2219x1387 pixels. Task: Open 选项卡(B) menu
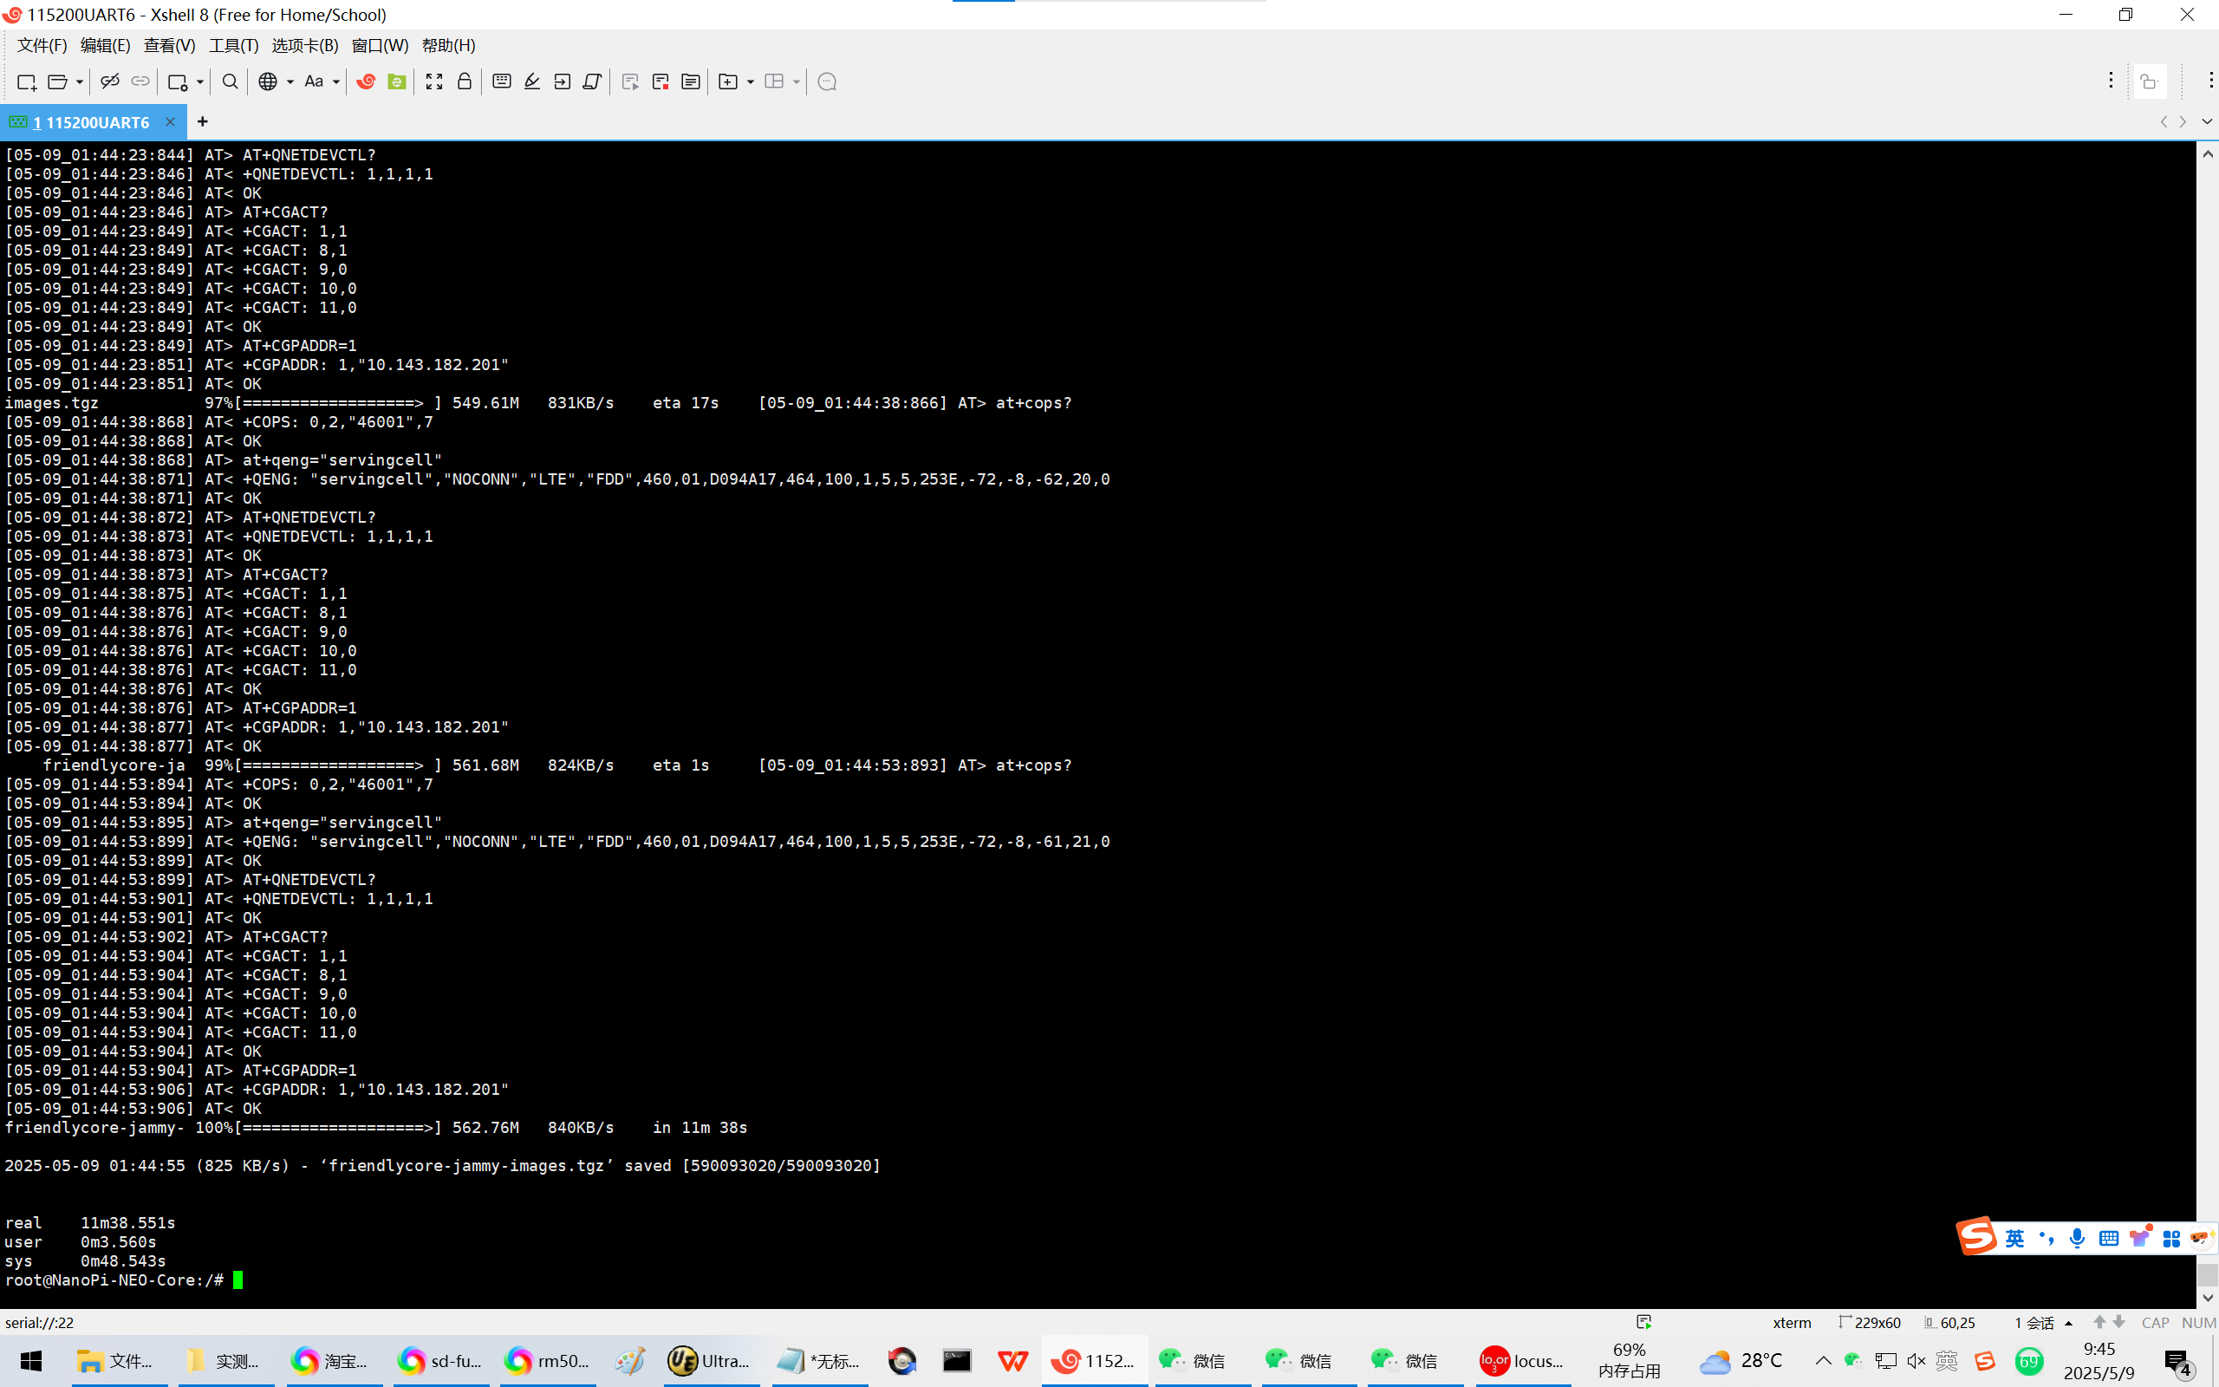point(304,45)
